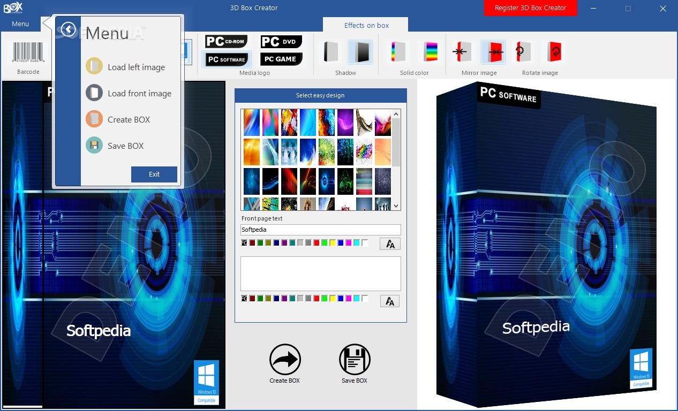Screen dimensions: 678x411
Task: Click the floppy Save BOX menu icon
Action: tap(94, 145)
